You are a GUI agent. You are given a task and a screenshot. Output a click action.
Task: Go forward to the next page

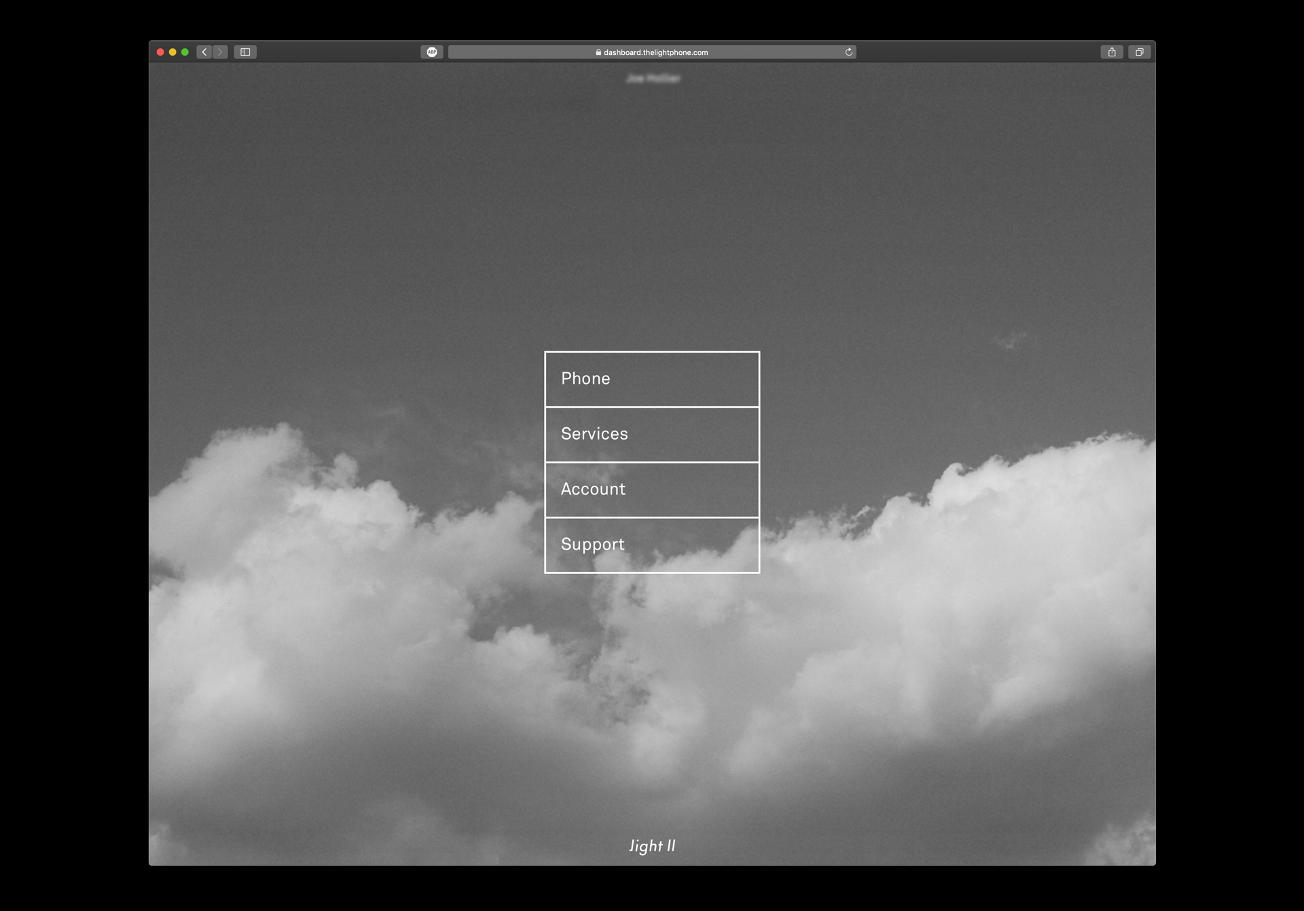pos(220,52)
